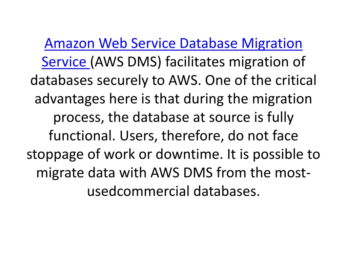Viewport: 347px width, 260px height.
Task: Click the word "downtime." in the text
Action: coord(189,154)
